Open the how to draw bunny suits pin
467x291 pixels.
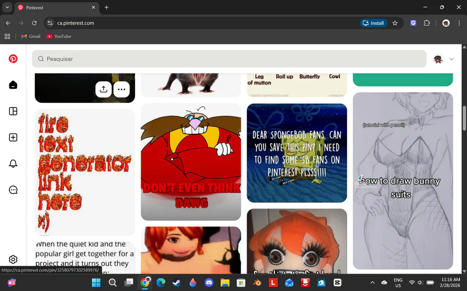pos(403,181)
